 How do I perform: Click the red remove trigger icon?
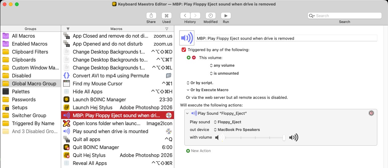click(x=194, y=58)
